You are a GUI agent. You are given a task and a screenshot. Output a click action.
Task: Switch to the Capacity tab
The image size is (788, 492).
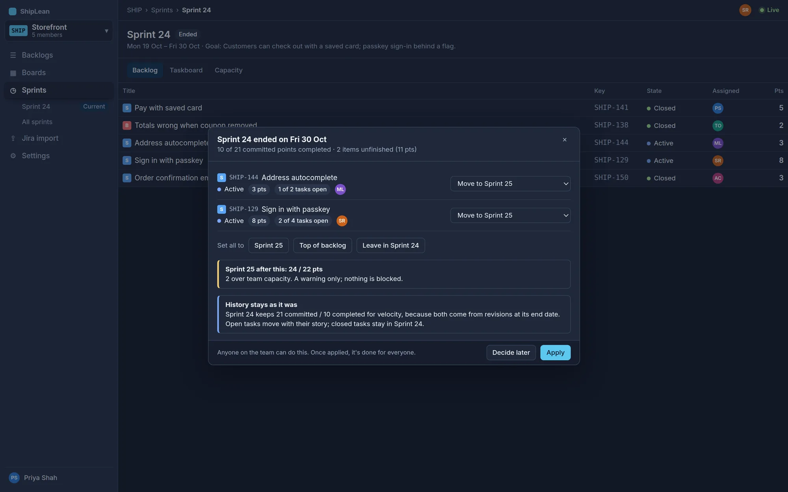click(x=229, y=70)
